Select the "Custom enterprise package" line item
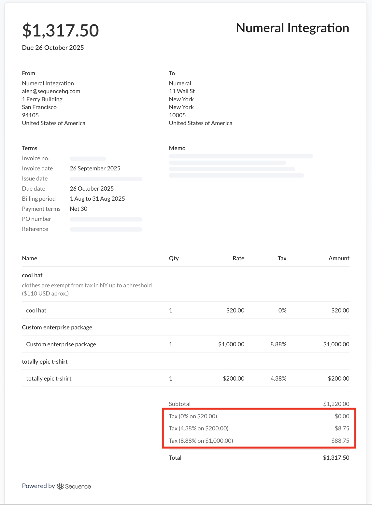 point(61,344)
